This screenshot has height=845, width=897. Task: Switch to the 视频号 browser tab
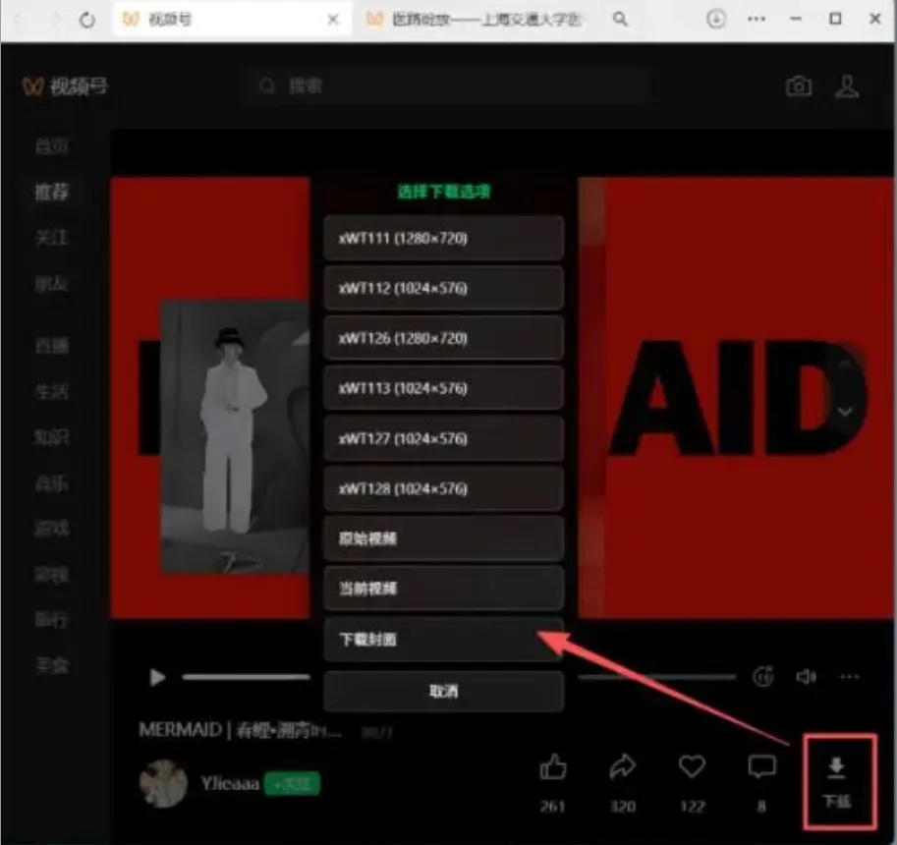point(232,20)
